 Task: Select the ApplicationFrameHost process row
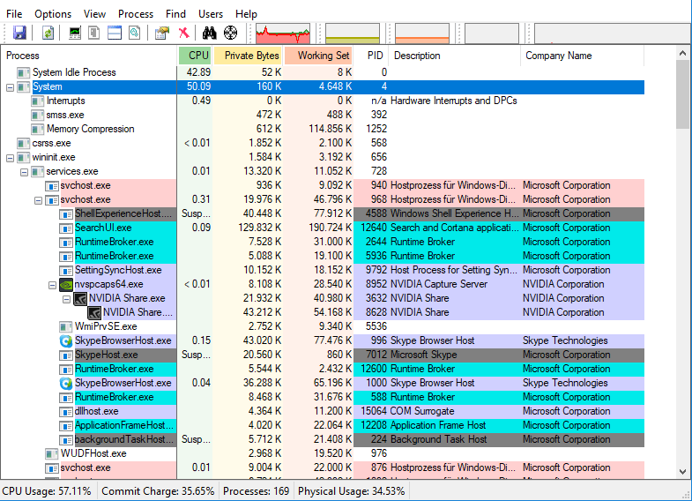[323, 425]
